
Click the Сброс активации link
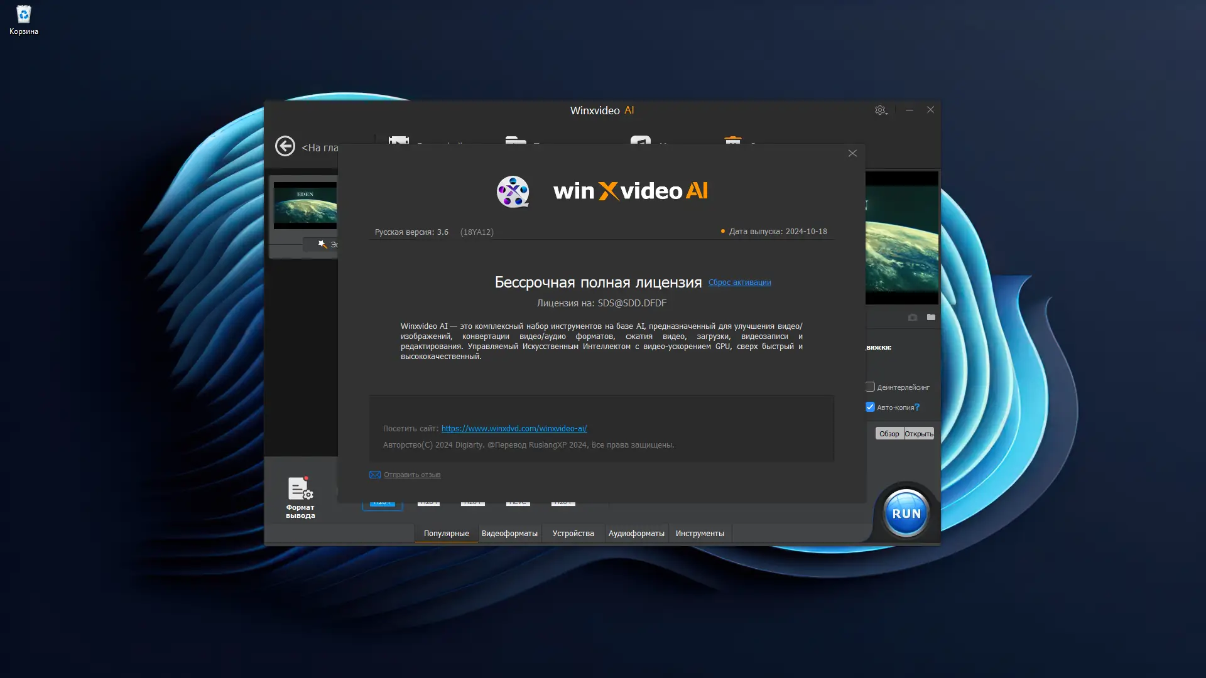(x=739, y=282)
